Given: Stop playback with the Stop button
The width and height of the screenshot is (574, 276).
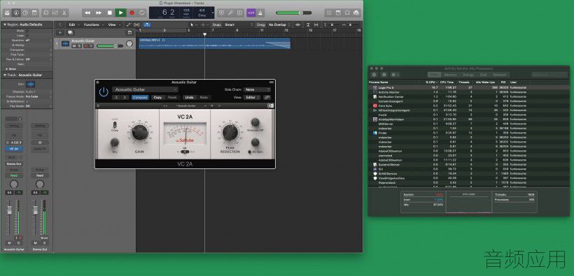Looking at the screenshot, I should 109,13.
